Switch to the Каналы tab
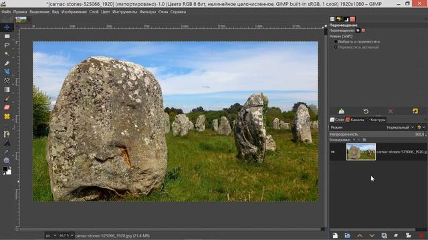428x240 pixels. tap(355, 120)
